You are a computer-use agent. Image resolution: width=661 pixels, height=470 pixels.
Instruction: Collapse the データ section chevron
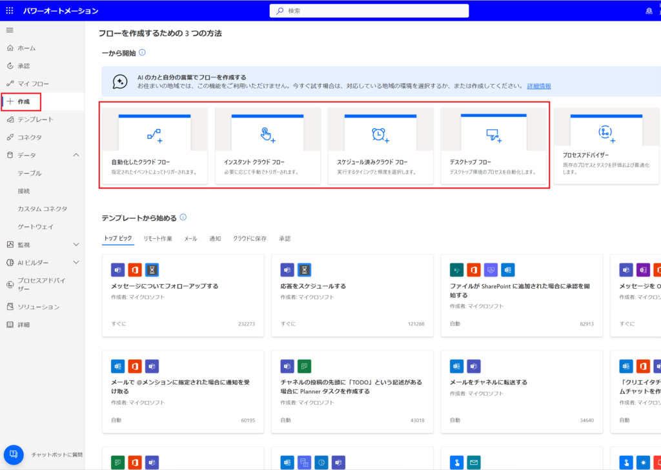[x=76, y=155]
